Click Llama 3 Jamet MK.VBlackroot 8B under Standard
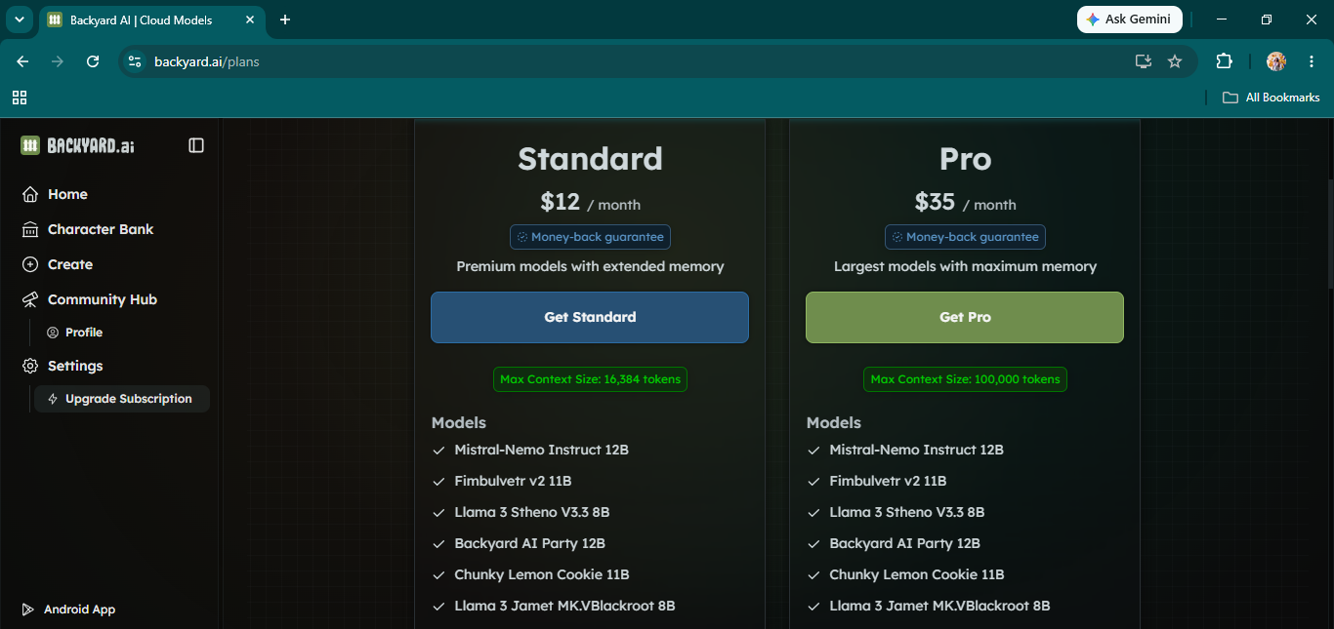Viewport: 1334px width, 629px height. [564, 606]
